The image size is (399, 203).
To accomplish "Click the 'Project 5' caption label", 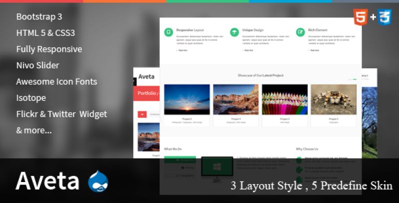I will 187,119.
